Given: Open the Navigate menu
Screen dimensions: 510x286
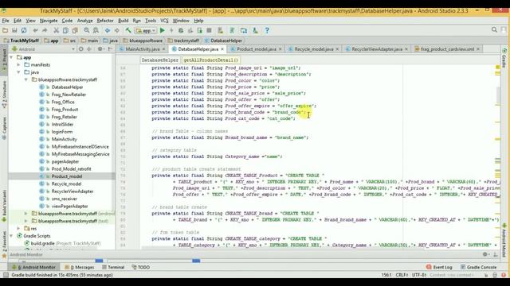Looking at the screenshot, I should (x=49, y=21).
